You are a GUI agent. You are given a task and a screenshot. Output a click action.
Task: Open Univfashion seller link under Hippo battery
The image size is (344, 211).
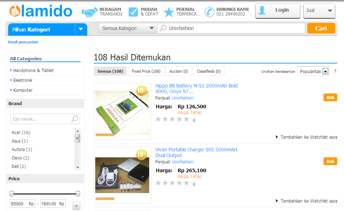pyautogui.click(x=183, y=98)
